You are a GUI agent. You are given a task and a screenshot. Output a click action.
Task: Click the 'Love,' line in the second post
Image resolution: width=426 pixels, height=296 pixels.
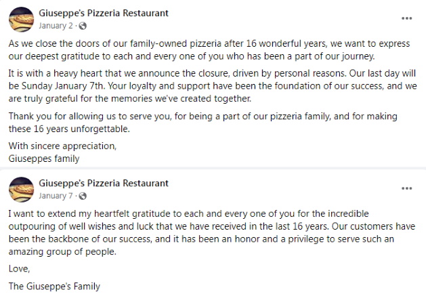pyautogui.click(x=19, y=269)
